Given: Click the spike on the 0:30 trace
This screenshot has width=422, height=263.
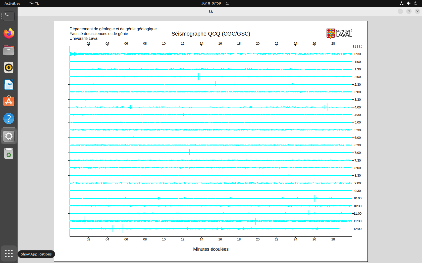Looking at the screenshot, I should point(220,53).
